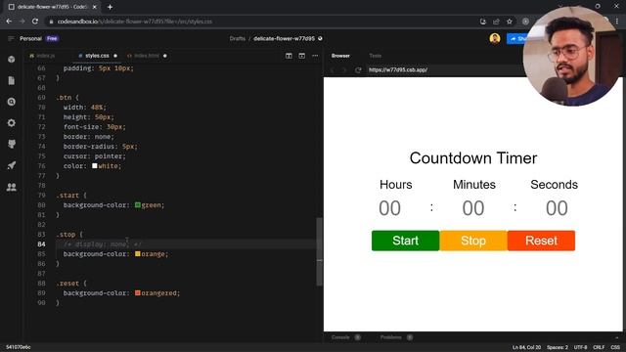The height and width of the screenshot is (352, 626).
Task: Click Chrome's forward navigation arrow
Action: coord(22,22)
